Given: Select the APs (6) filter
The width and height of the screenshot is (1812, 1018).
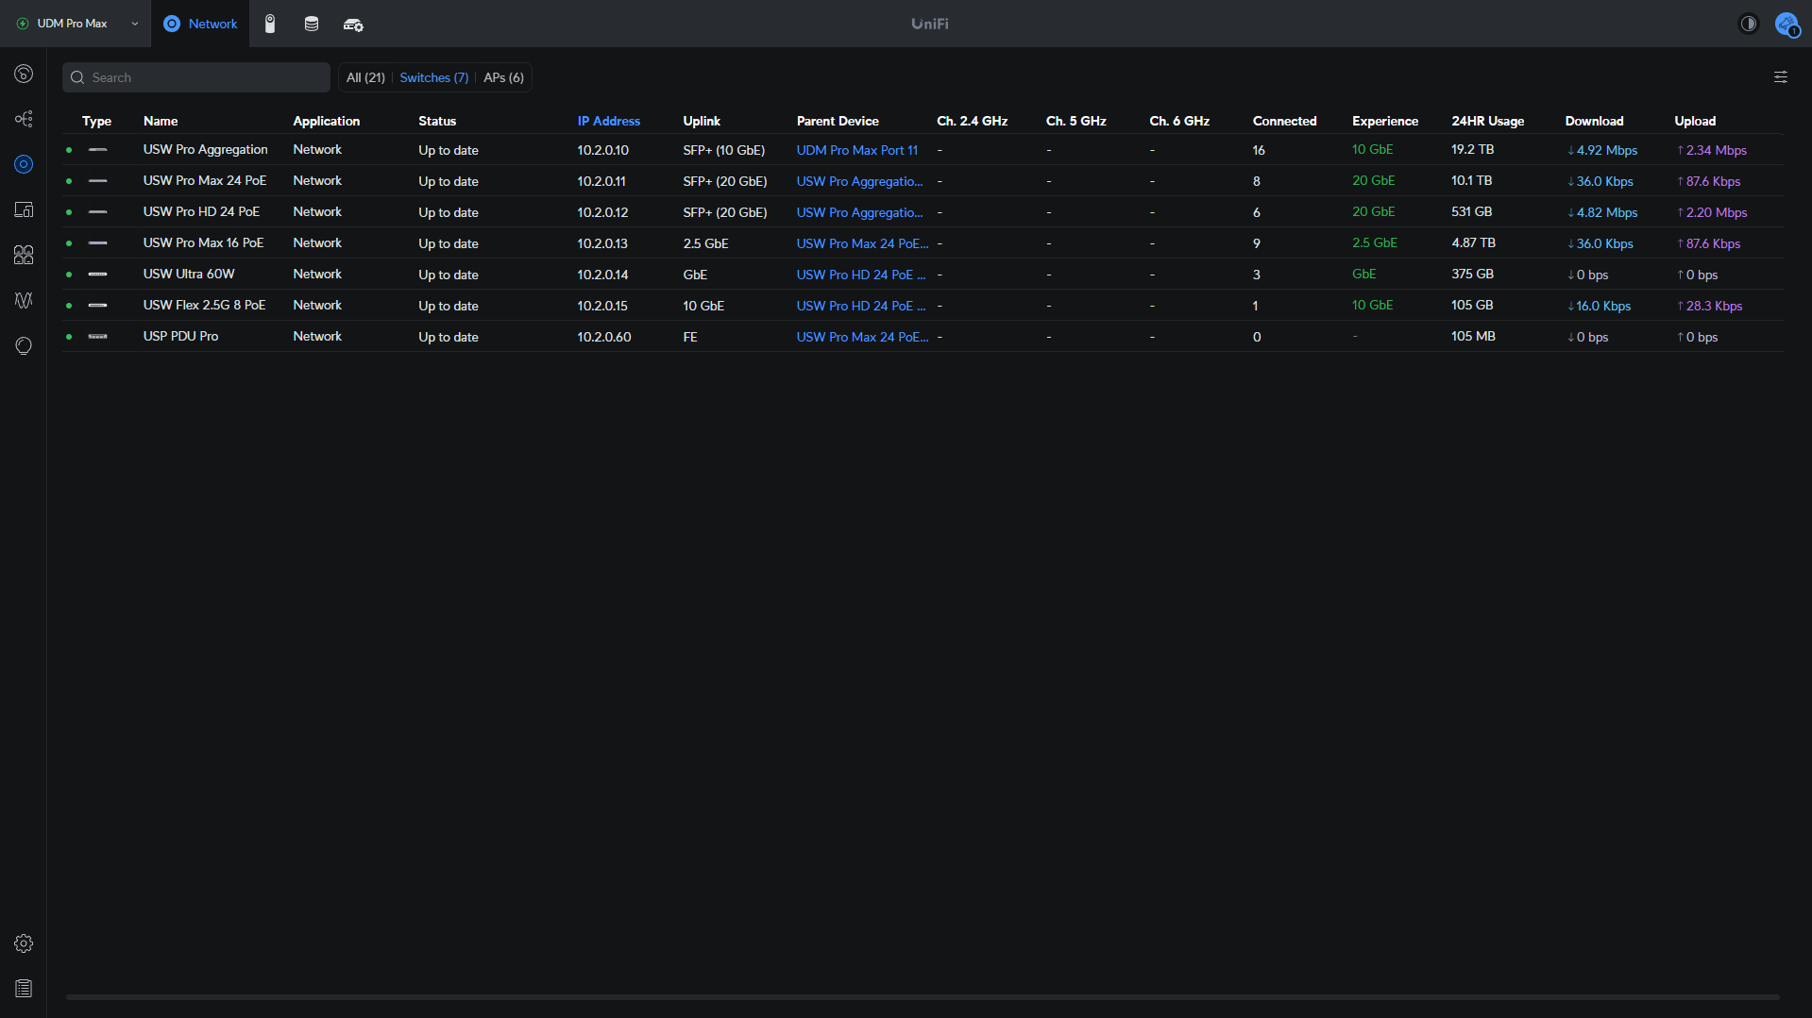Looking at the screenshot, I should (x=503, y=77).
